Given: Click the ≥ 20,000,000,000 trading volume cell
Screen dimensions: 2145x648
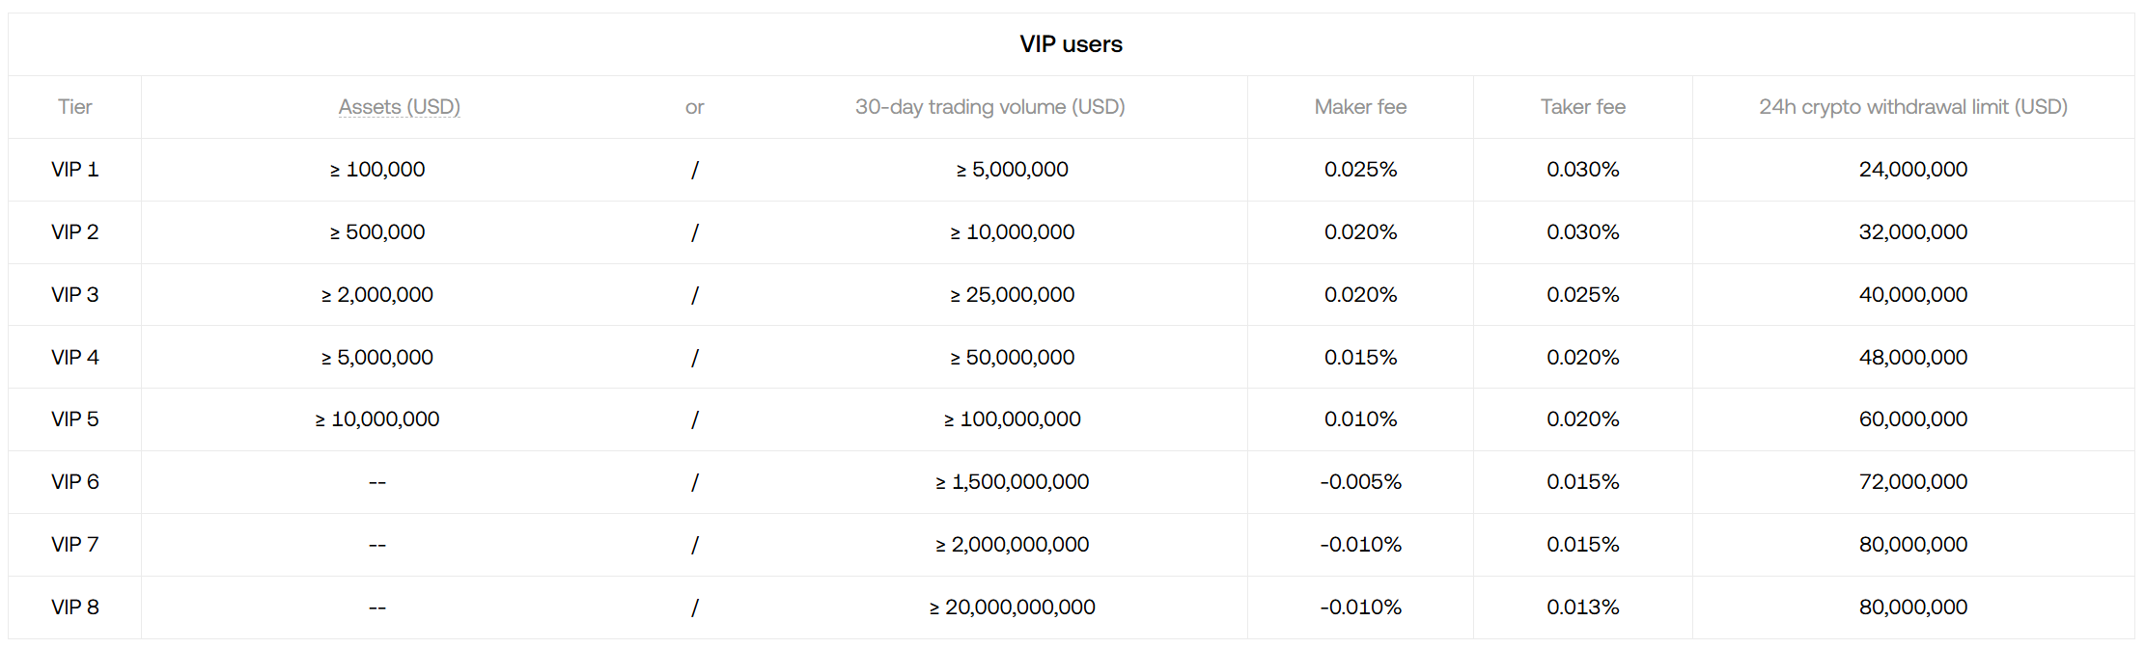Looking at the screenshot, I should (x=1012, y=607).
